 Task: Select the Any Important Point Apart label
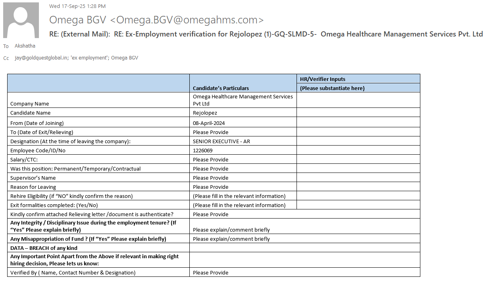click(x=94, y=260)
